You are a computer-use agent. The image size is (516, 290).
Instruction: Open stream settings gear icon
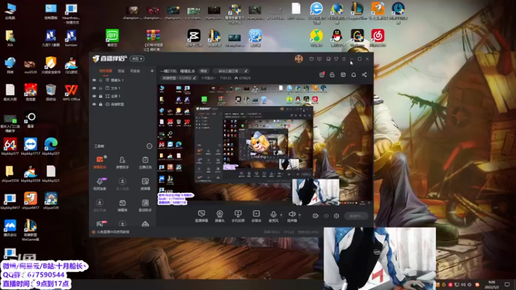tap(336, 216)
